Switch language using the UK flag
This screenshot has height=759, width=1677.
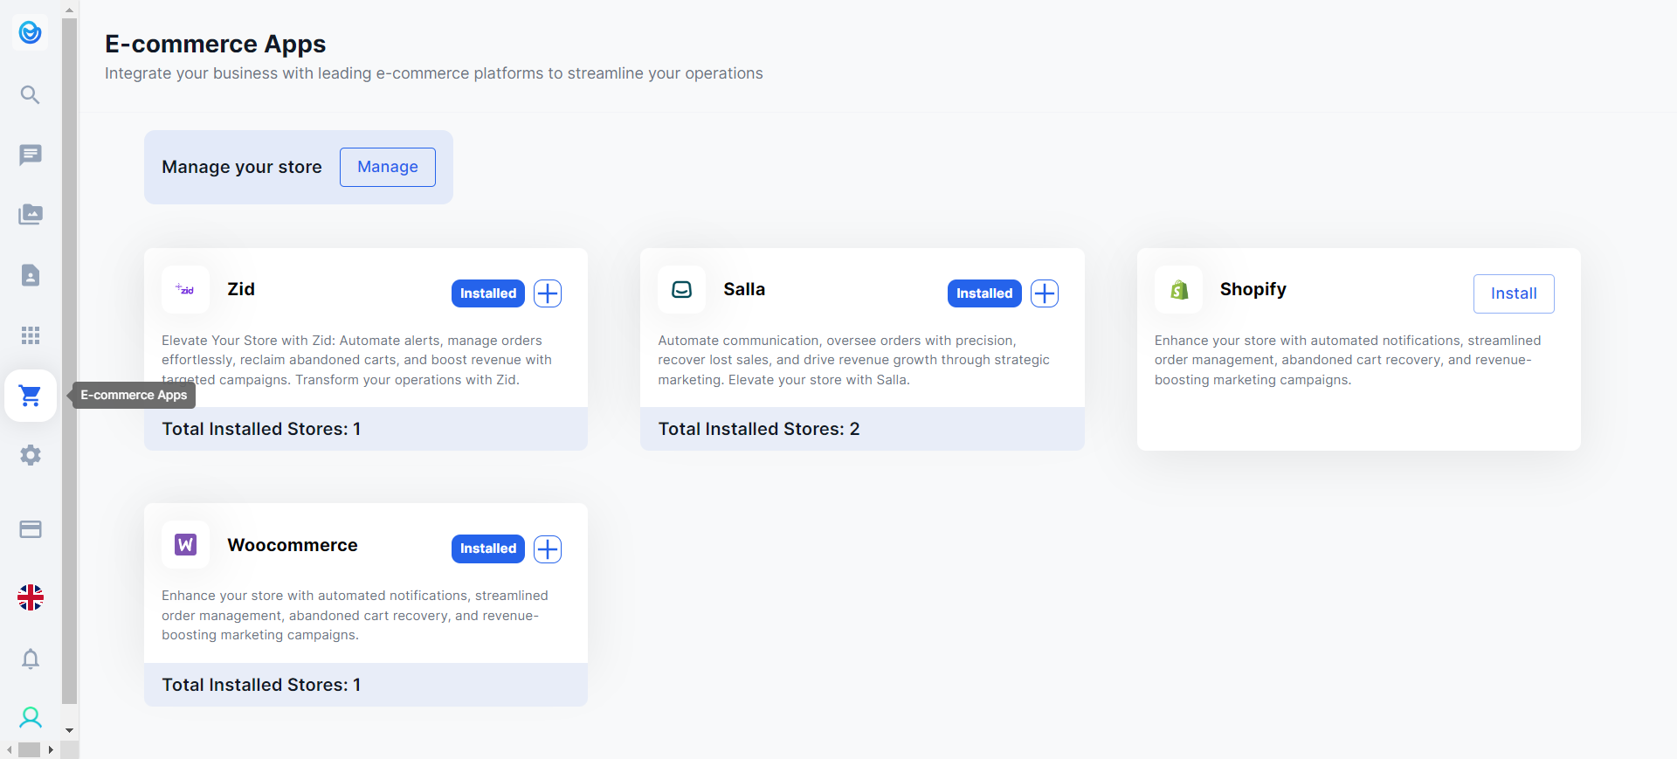pyautogui.click(x=31, y=597)
